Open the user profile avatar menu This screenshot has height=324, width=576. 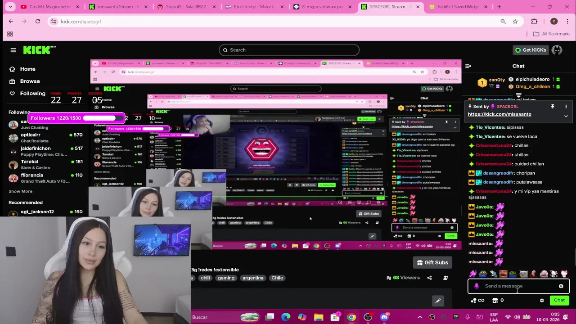pyautogui.click(x=557, y=50)
